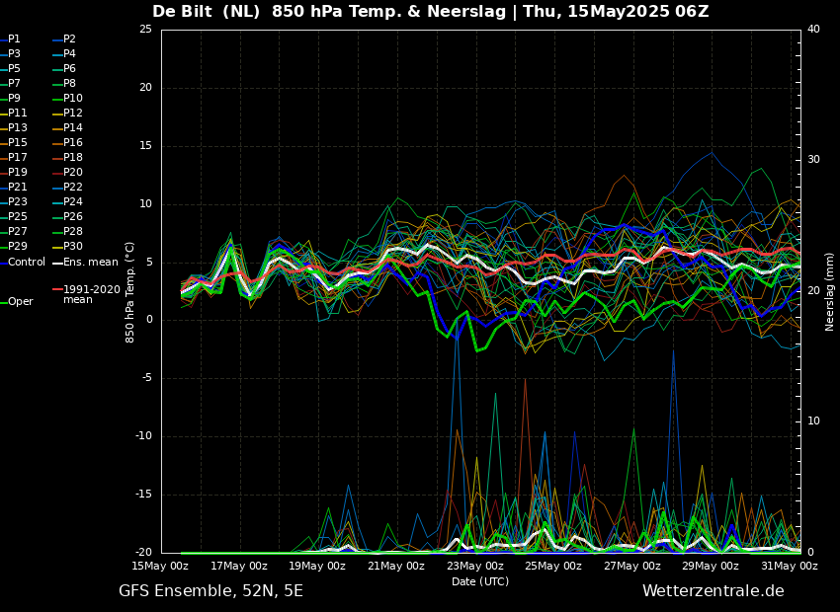Select the Oper legend entry

[x=20, y=302]
